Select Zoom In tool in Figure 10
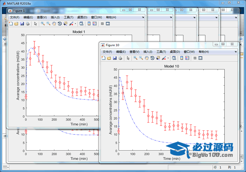This screenshot has height=172, width=246. click(x=136, y=58)
